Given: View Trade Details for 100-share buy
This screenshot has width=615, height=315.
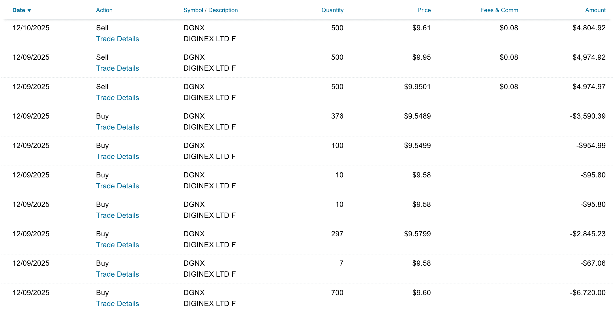Looking at the screenshot, I should pos(117,157).
